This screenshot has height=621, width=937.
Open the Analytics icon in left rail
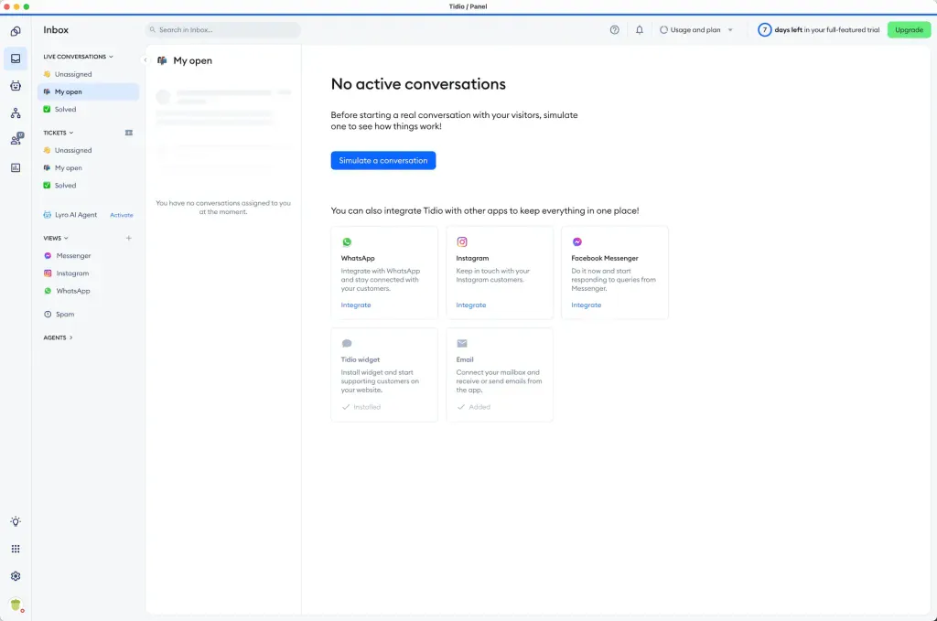16,167
